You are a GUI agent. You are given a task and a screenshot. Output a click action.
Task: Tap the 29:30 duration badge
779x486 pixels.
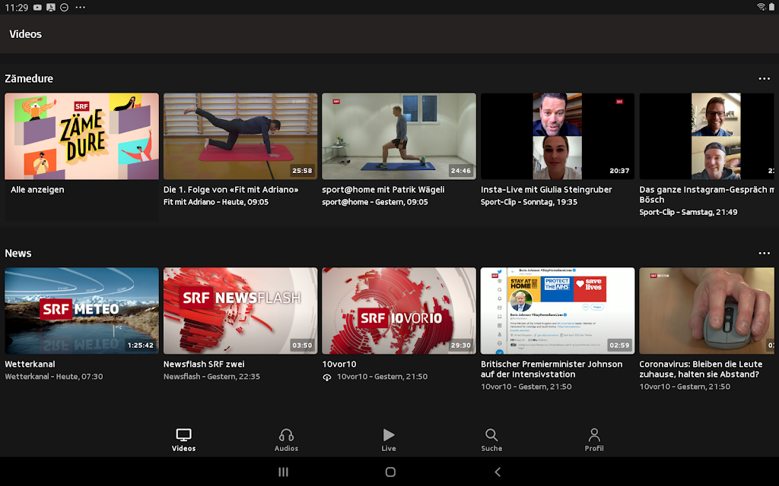click(460, 346)
